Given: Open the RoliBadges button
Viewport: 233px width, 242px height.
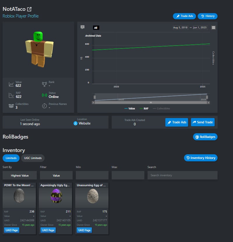Looking at the screenshot, I should click(205, 137).
